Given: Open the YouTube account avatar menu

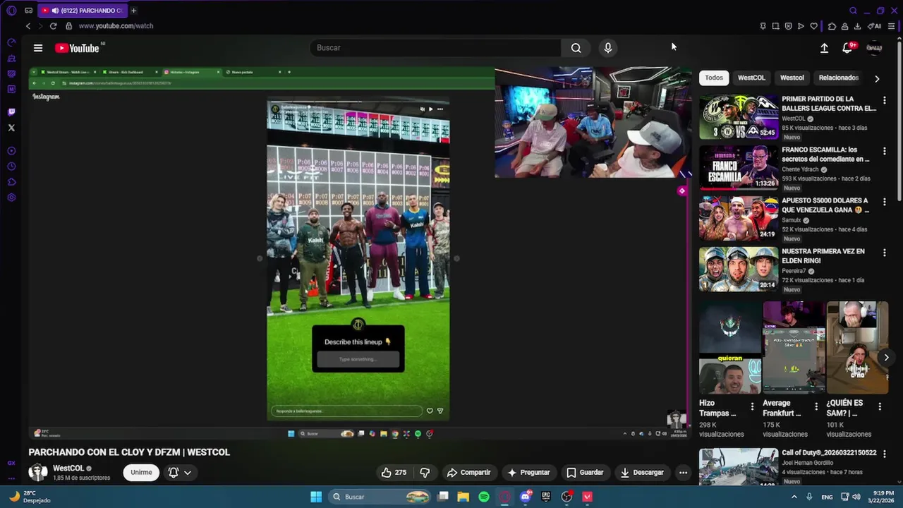Looking at the screenshot, I should click(874, 48).
